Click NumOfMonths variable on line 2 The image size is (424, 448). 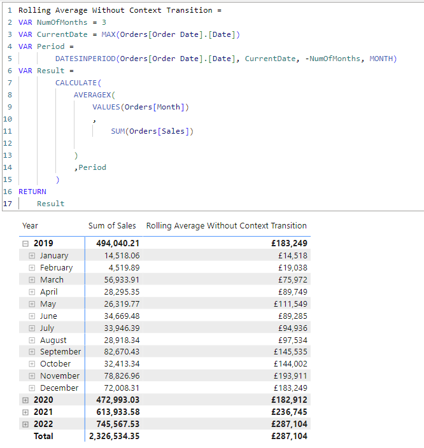[62, 22]
